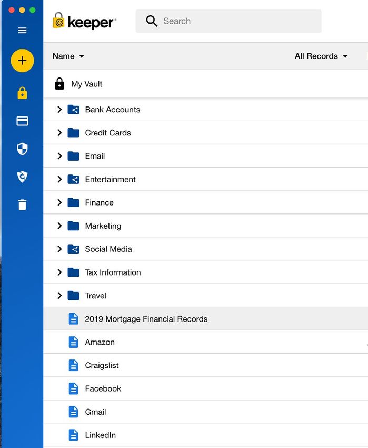The height and width of the screenshot is (448, 368).
Task: Open the hamburger menu in sidebar
Action: click(x=22, y=30)
